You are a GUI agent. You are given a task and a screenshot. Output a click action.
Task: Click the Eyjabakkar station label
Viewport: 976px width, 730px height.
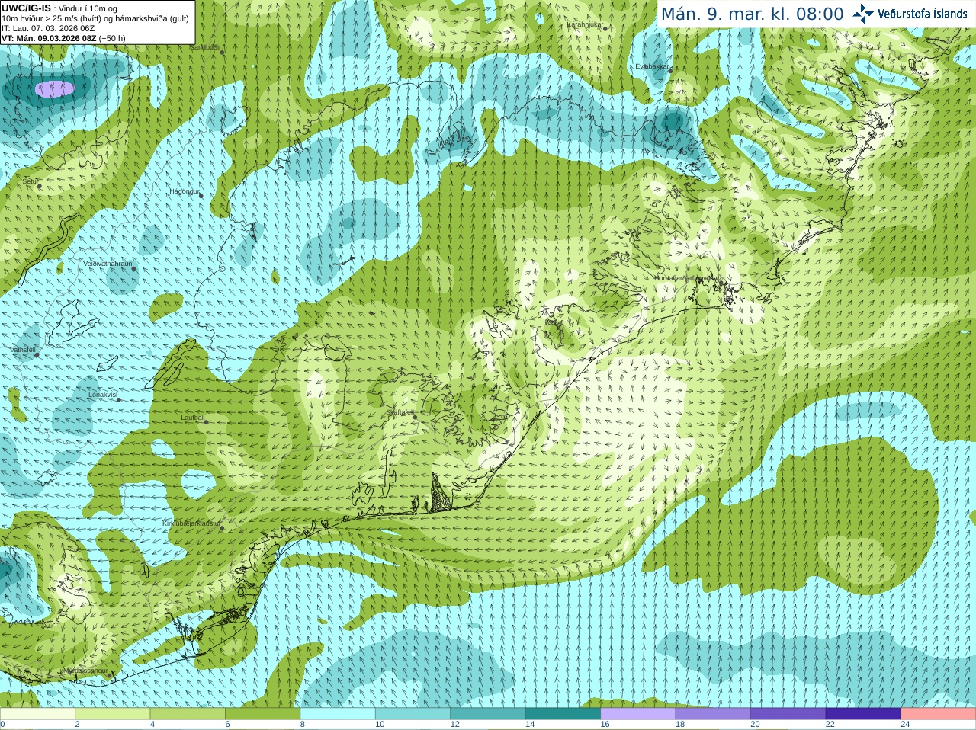tap(652, 66)
